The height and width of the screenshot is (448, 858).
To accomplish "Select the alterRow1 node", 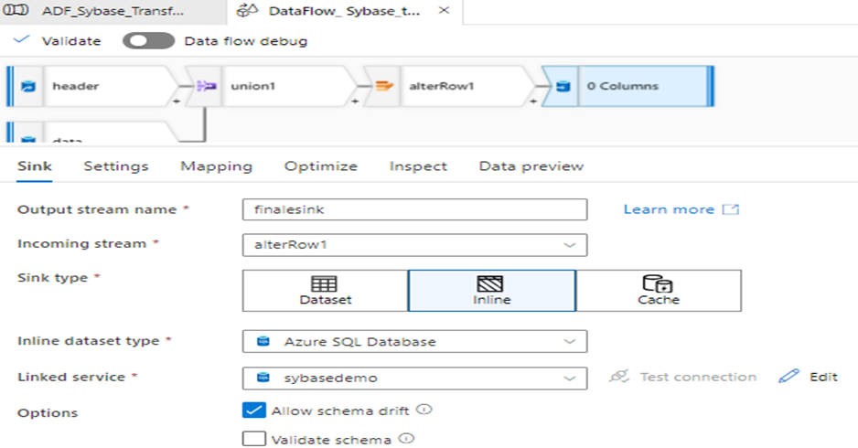I will coord(449,86).
